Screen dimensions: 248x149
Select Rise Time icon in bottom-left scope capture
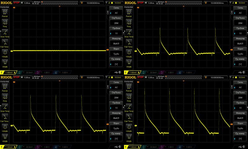point(5,107)
